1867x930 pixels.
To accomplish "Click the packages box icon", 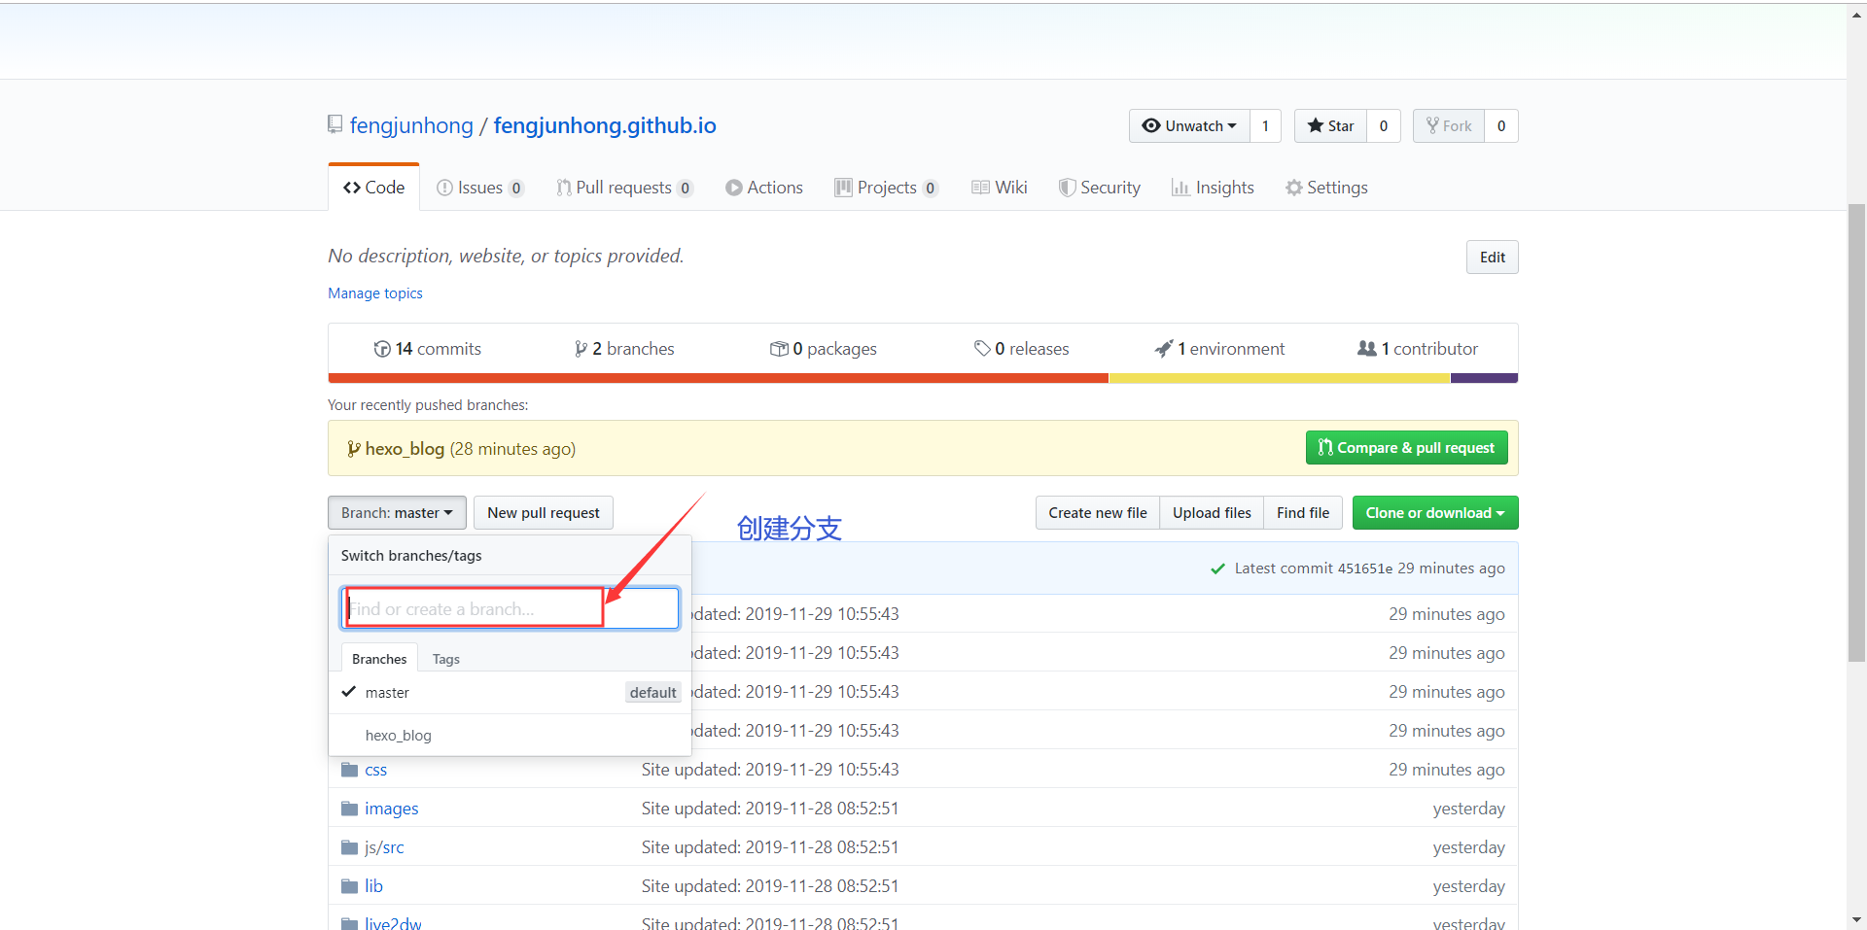I will point(779,349).
